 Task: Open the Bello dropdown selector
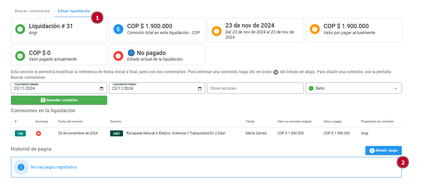[354, 88]
